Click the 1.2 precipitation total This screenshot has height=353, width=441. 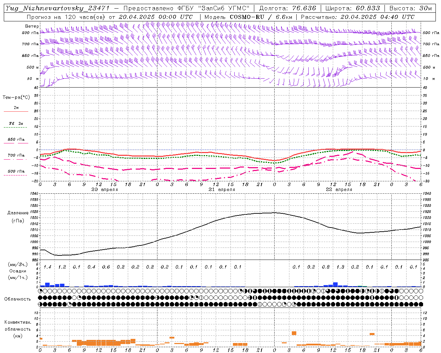click(62, 267)
